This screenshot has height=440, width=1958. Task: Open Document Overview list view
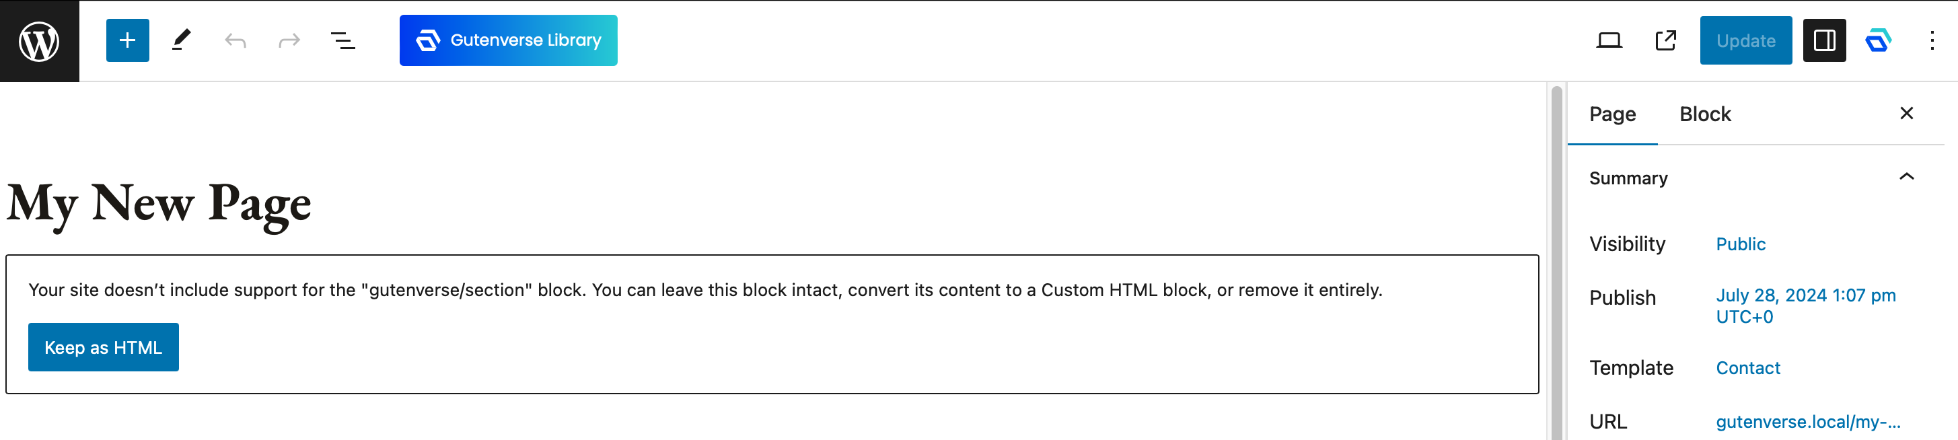342,41
